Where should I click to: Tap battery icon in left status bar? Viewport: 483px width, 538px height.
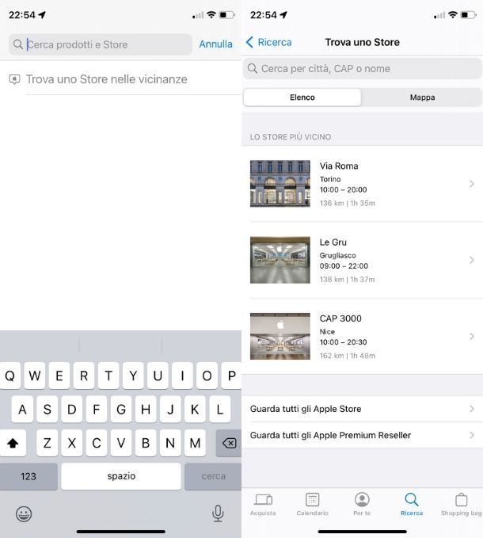[x=226, y=15]
